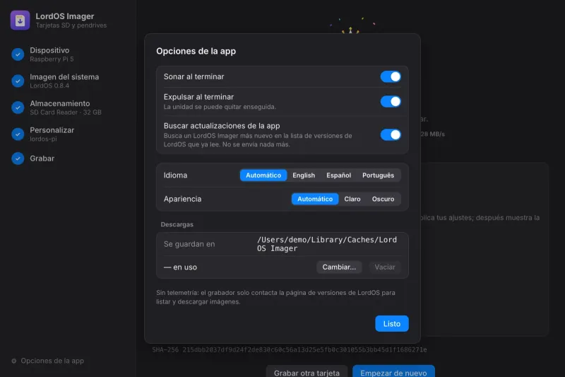
Task: Disable the Sonar al terminar switch
Action: click(391, 76)
